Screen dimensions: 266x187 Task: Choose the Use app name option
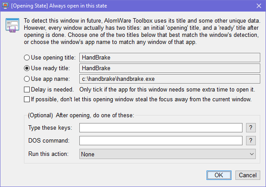(x=27, y=79)
